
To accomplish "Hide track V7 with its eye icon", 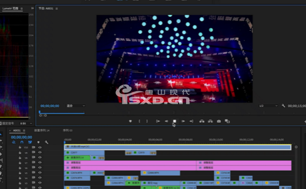I will pyautogui.click(x=40, y=162).
